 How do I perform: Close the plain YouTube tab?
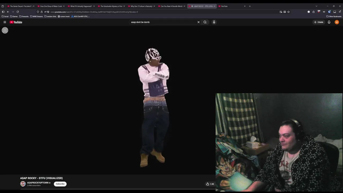click(245, 6)
